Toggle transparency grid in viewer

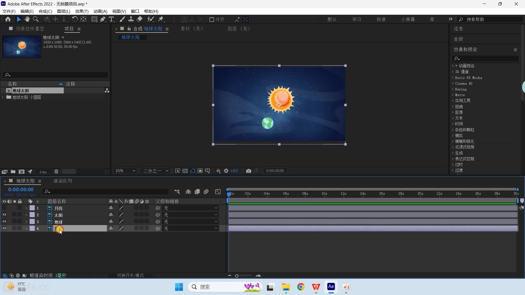pyautogui.click(x=185, y=171)
